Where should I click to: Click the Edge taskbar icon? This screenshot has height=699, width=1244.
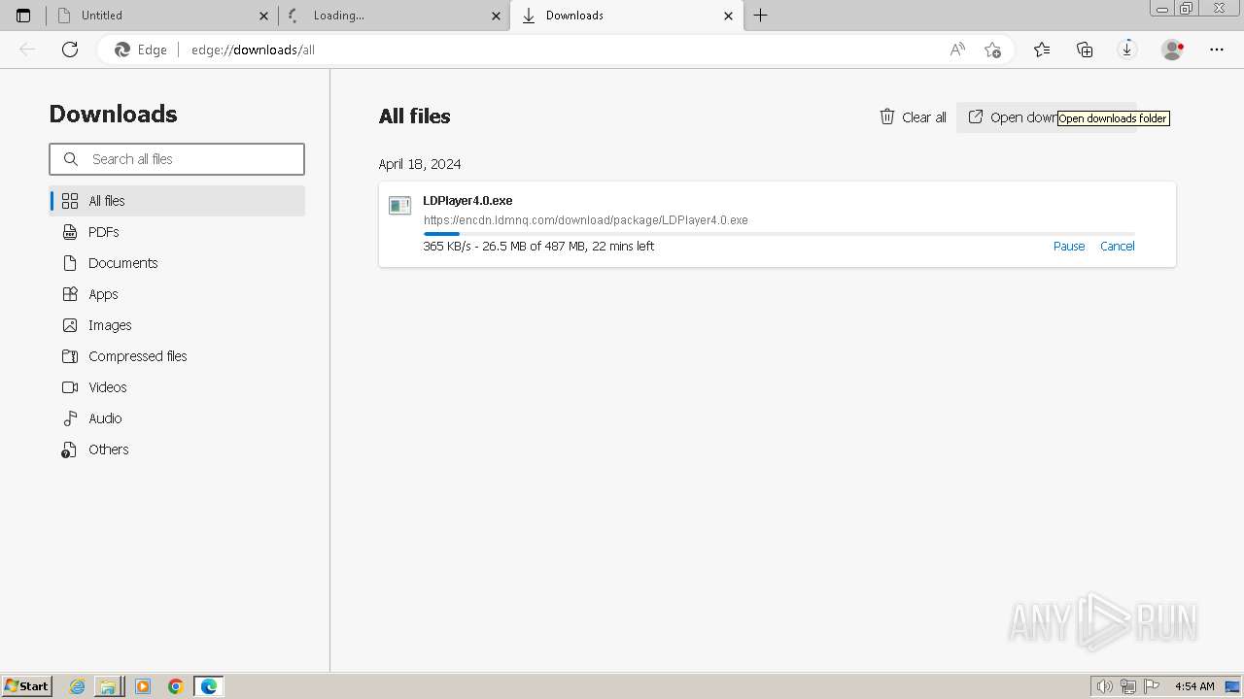[209, 686]
